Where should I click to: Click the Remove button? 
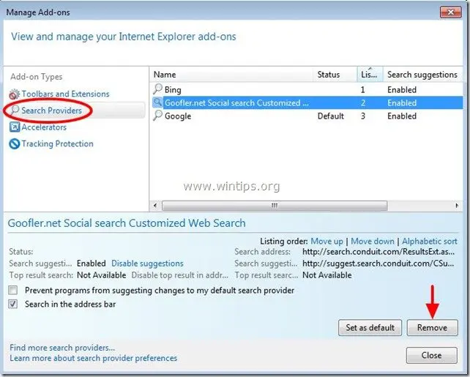(432, 327)
